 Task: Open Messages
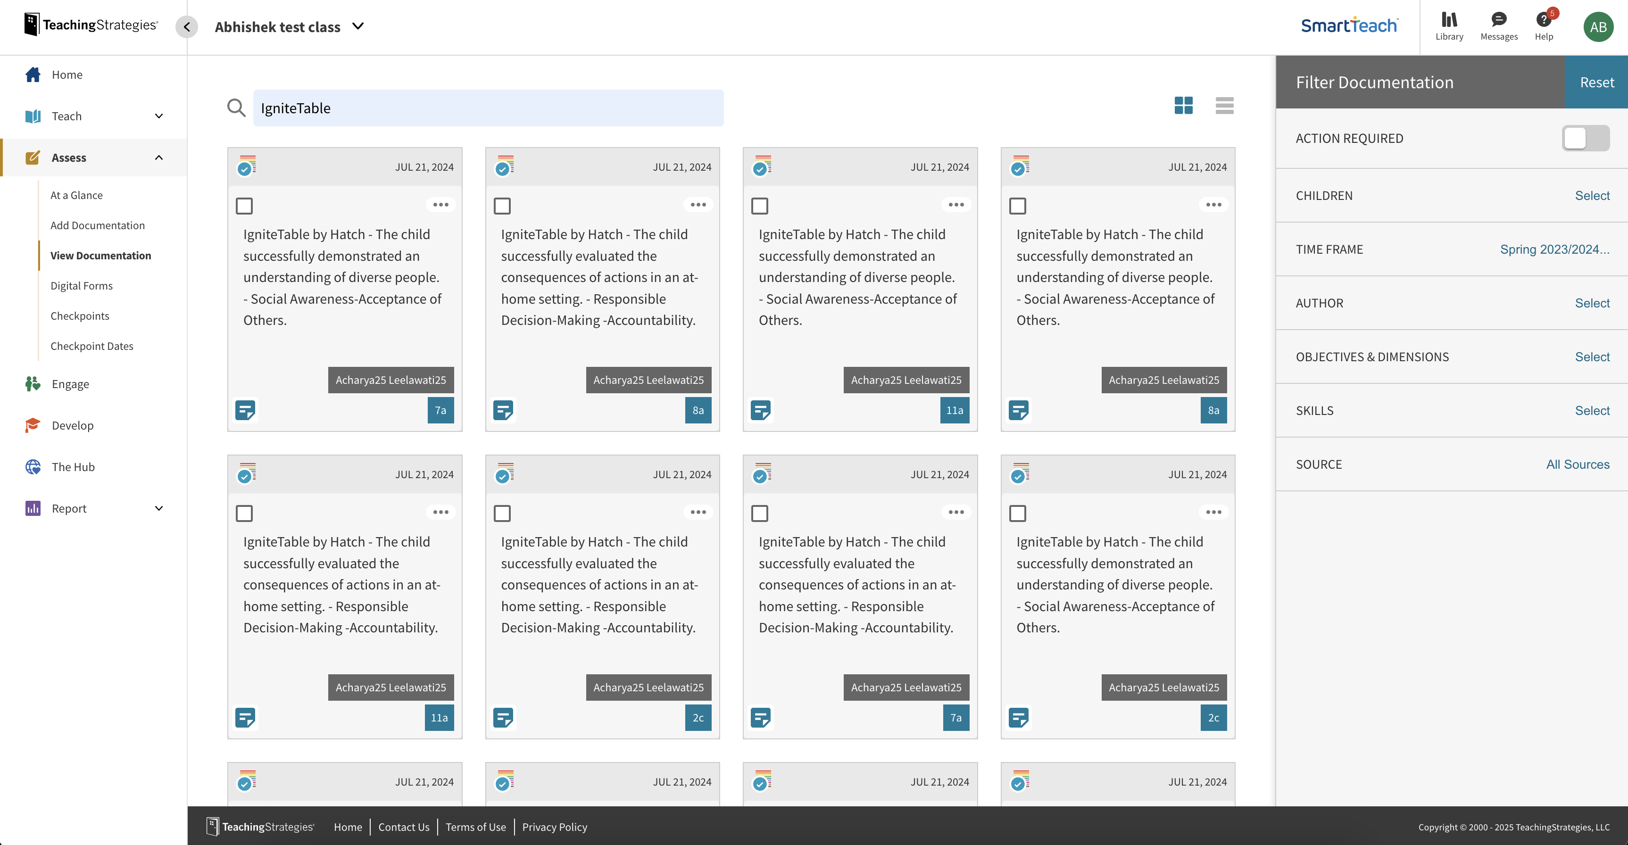(x=1498, y=25)
